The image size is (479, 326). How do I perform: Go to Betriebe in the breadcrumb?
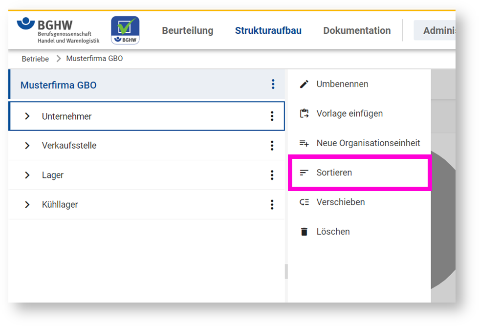pos(35,59)
